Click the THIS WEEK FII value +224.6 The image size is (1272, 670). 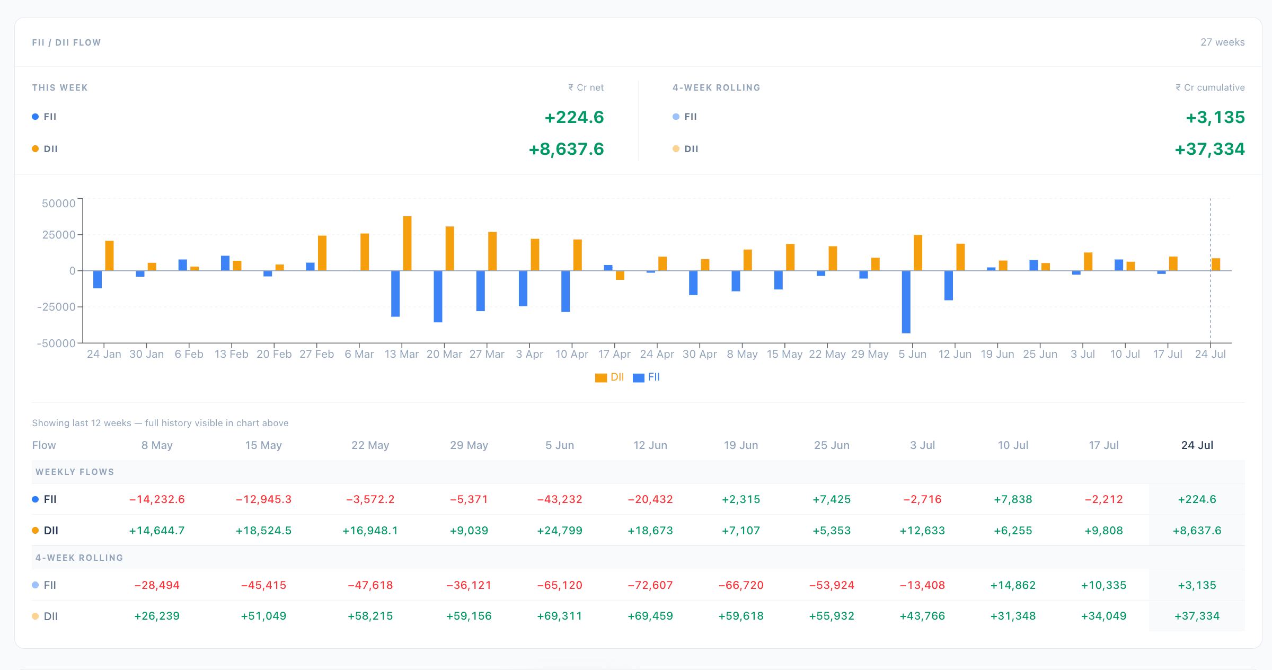pos(574,117)
